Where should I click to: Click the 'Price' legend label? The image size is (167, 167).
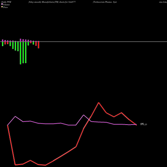point(5,7)
